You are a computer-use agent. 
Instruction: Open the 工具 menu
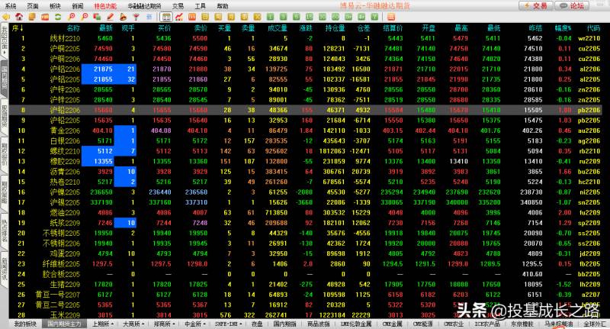click(x=200, y=6)
